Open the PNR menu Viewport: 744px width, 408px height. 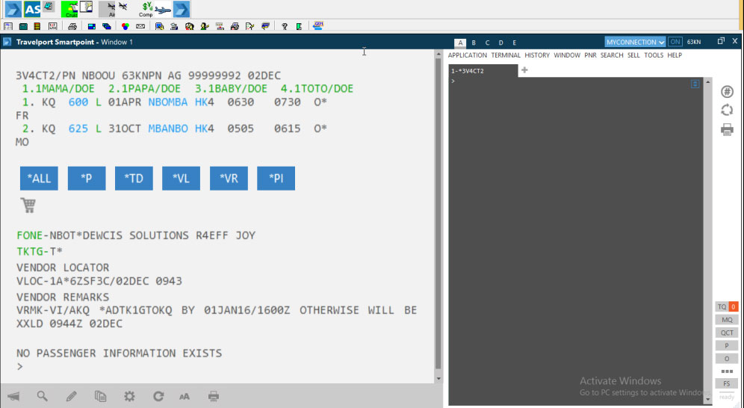pyautogui.click(x=590, y=55)
